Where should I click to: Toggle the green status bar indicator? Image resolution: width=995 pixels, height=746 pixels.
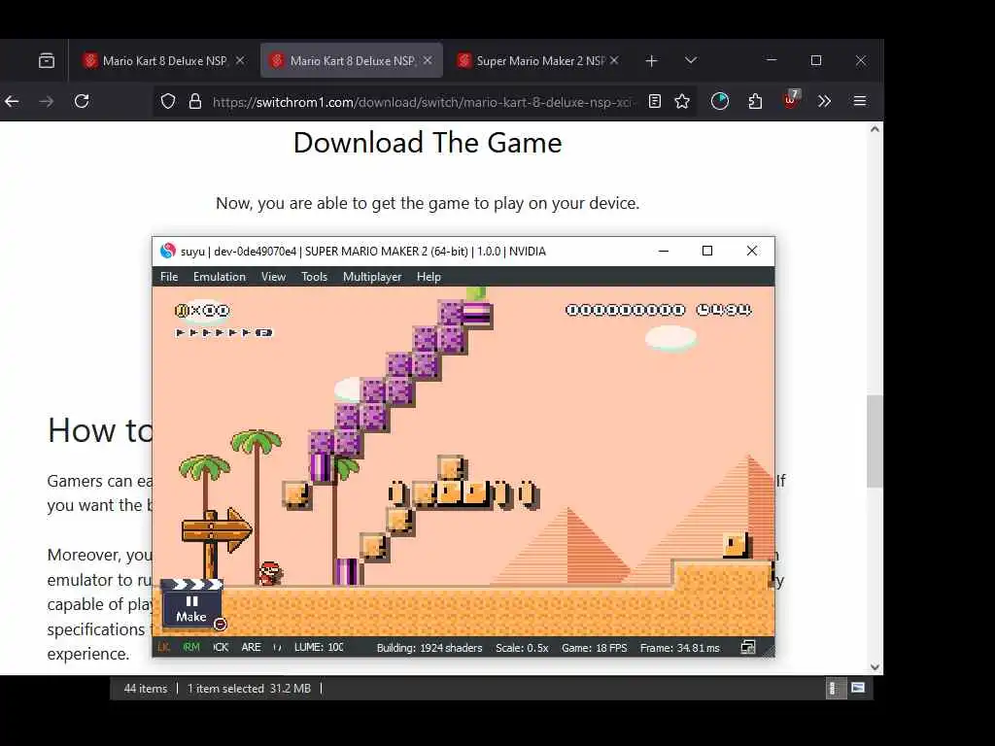click(x=191, y=647)
